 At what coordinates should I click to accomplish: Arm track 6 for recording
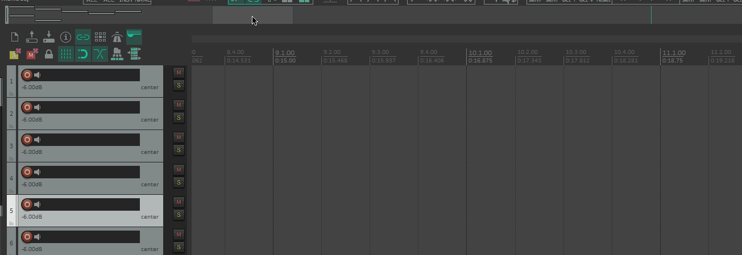27,237
